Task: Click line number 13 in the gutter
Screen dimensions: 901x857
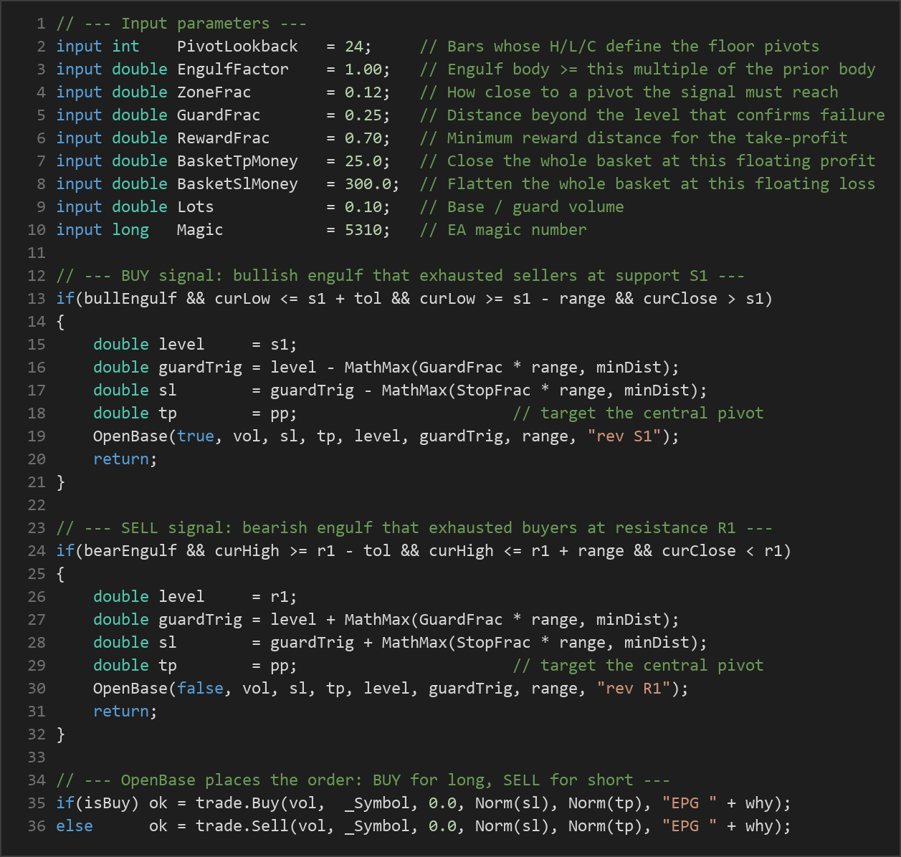Action: pyautogui.click(x=37, y=298)
